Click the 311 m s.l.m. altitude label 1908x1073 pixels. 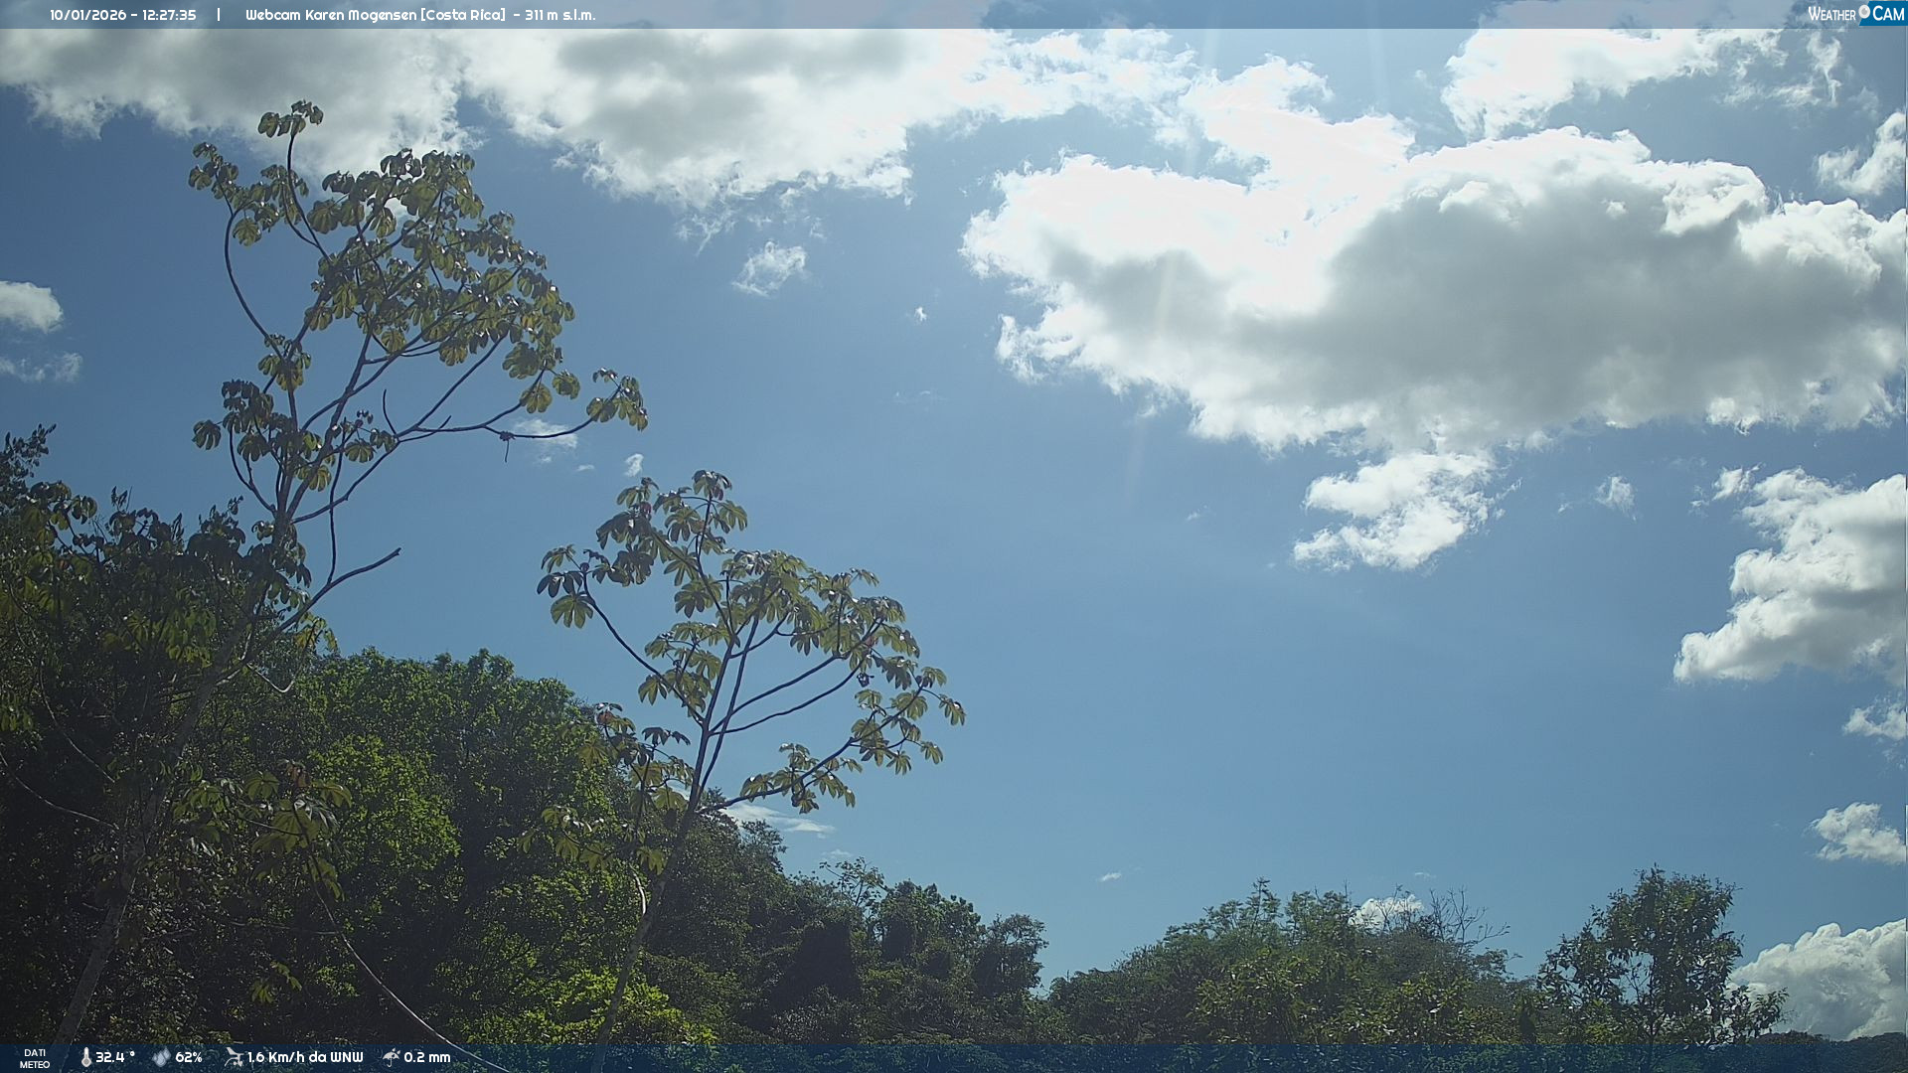tap(560, 15)
